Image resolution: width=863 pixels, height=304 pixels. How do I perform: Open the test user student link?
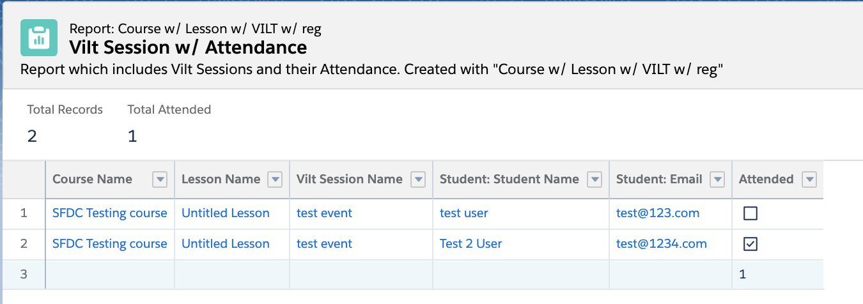tap(463, 213)
